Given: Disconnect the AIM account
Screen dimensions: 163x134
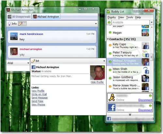Looking at the screenshot, I should pos(145,100).
